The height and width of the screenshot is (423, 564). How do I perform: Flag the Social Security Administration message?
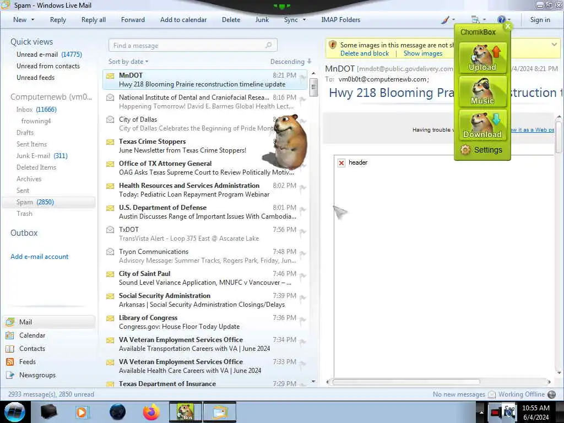303,298
